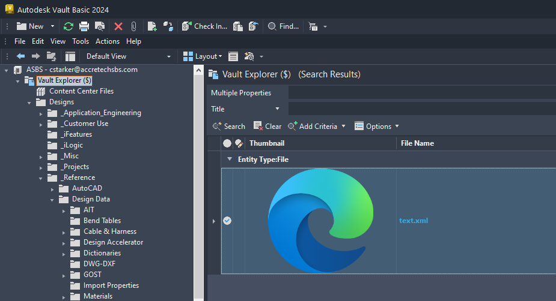Click the red Delete X icon
556x301 pixels.
(x=118, y=26)
